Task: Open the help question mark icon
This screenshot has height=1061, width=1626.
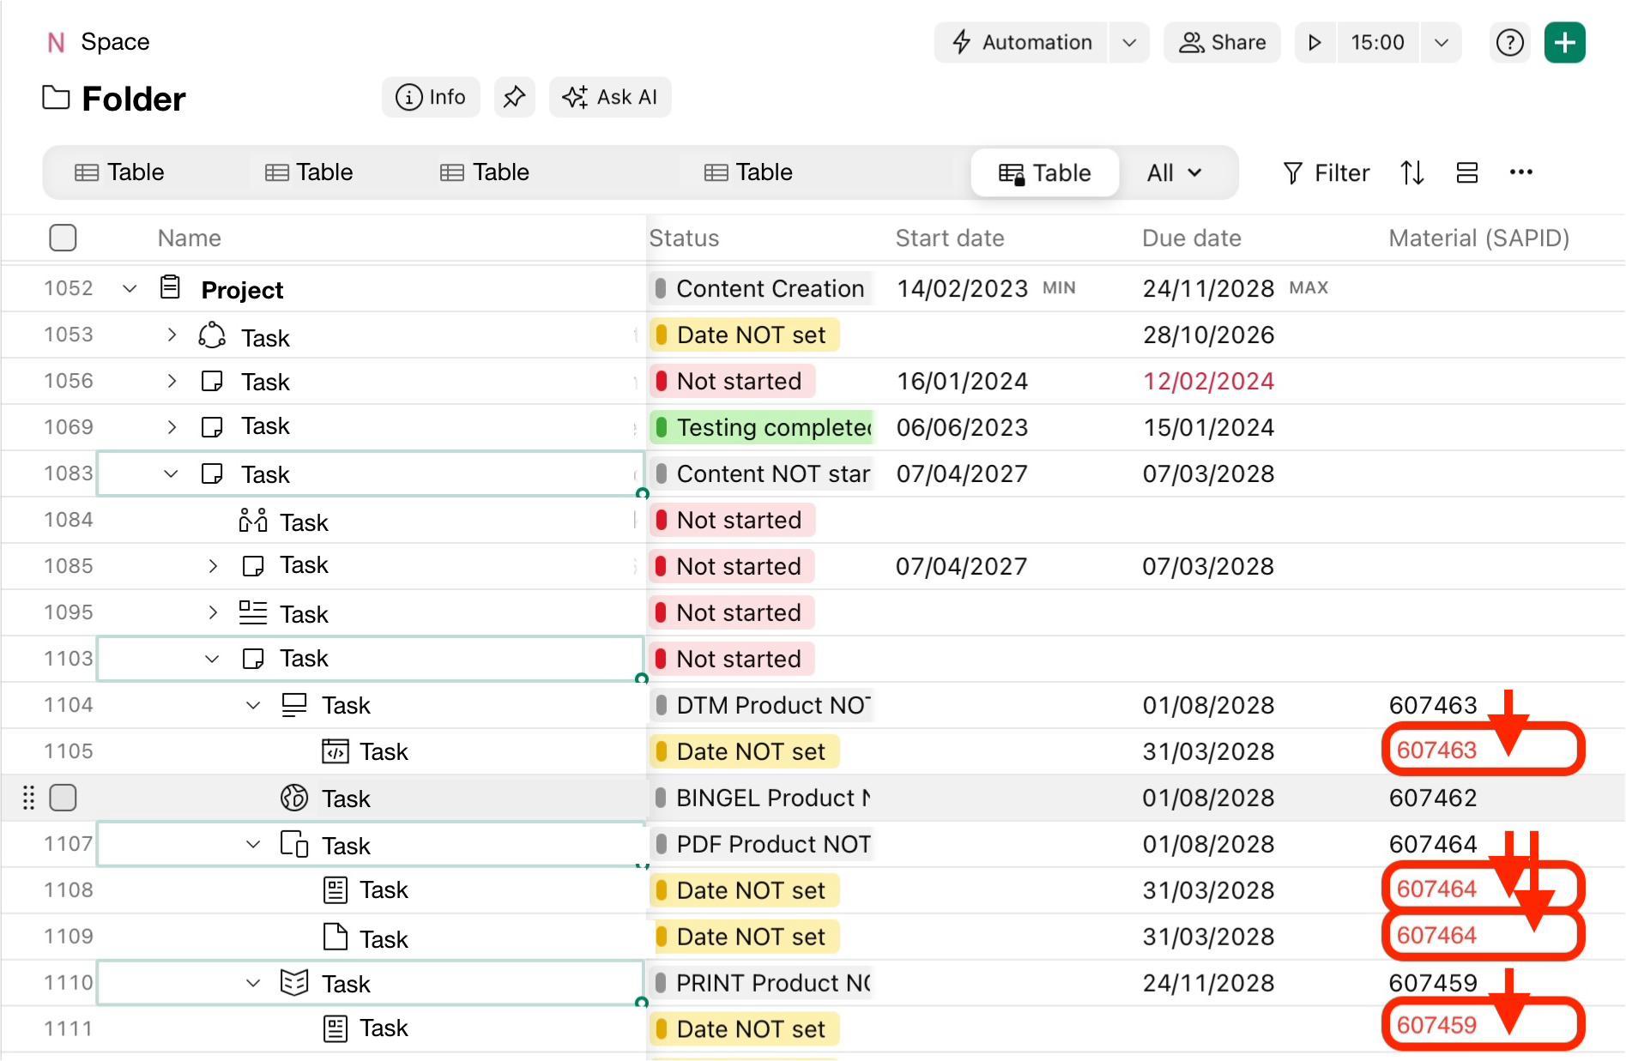Action: click(1509, 43)
